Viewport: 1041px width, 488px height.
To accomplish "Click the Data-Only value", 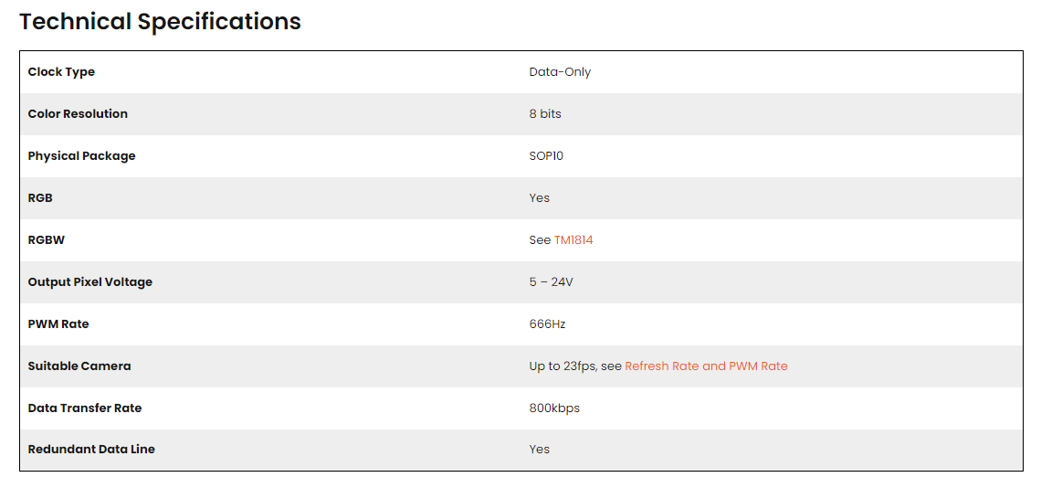I will (560, 72).
